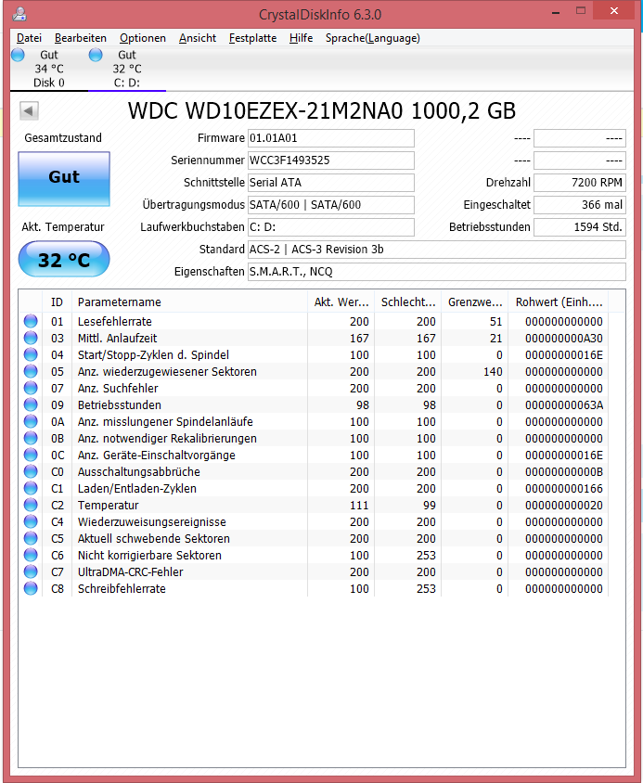
Task: Click status icon of Geräte-Einschaltvorgänge row
Action: point(31,455)
